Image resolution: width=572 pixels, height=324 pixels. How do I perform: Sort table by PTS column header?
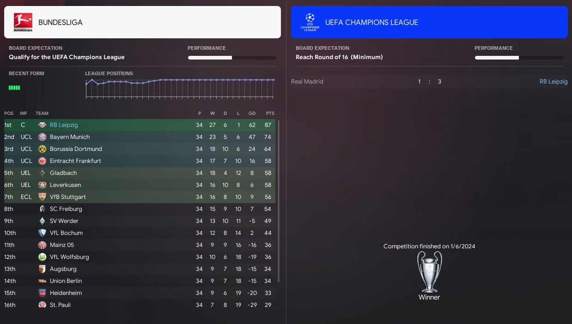click(x=270, y=114)
